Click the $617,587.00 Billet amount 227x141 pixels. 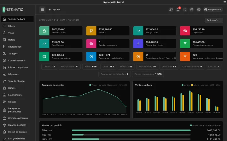point(214,130)
